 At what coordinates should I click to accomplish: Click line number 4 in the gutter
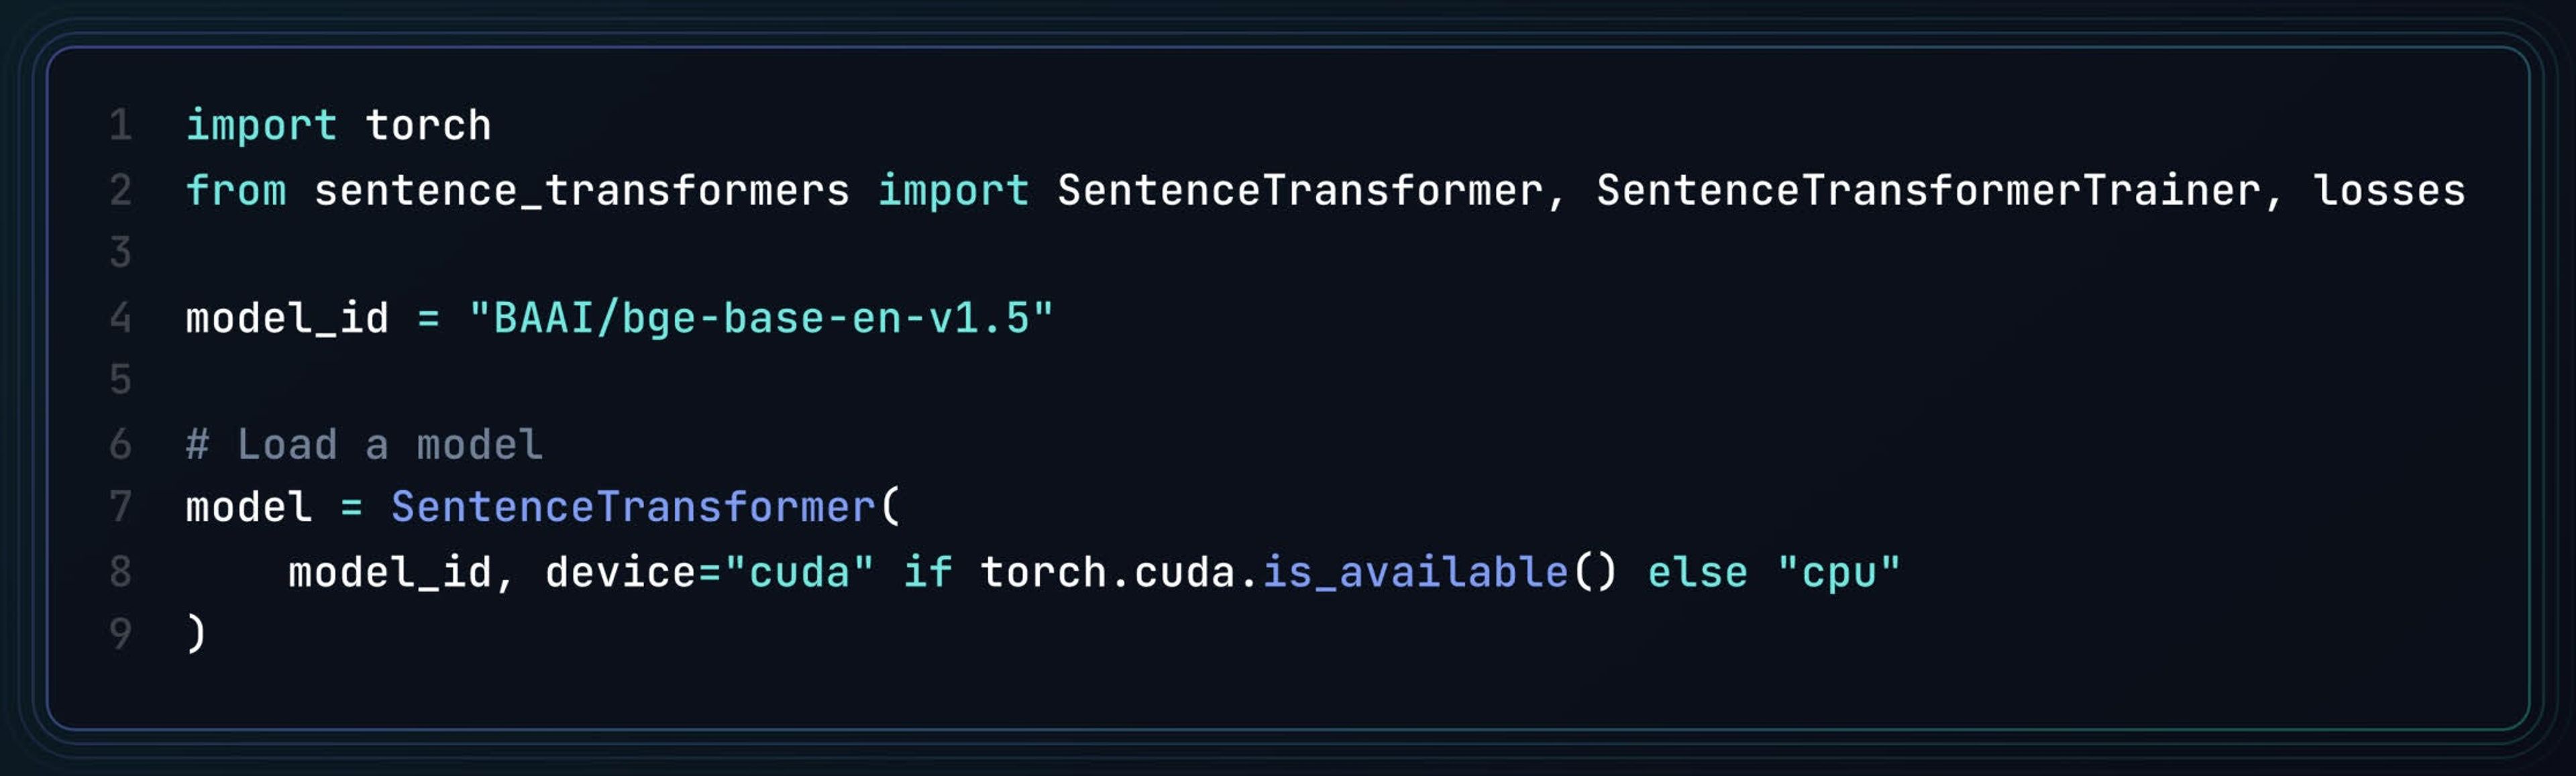tap(120, 318)
